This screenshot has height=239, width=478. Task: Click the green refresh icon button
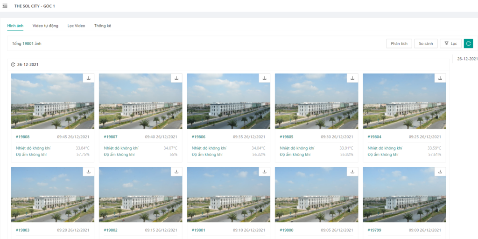468,43
